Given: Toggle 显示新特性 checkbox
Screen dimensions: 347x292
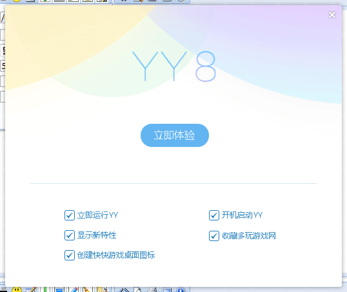Looking at the screenshot, I should pyautogui.click(x=70, y=235).
